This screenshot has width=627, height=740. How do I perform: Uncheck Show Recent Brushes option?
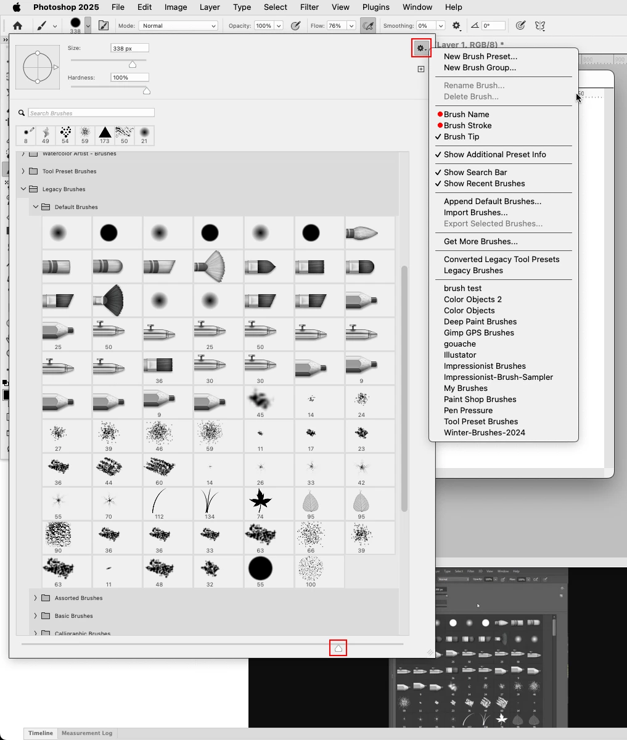click(485, 183)
